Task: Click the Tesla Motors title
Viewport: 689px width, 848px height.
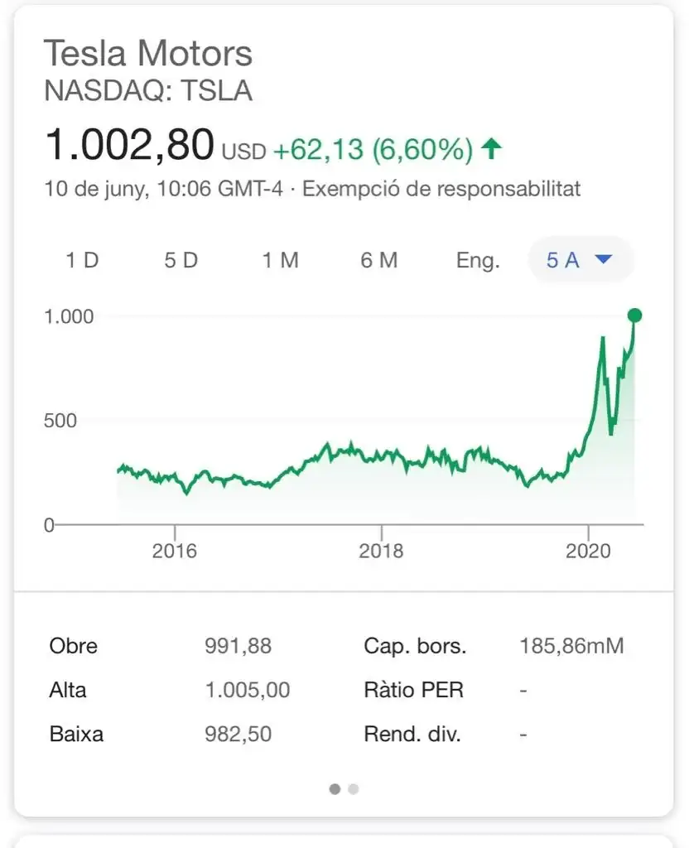Action: point(148,53)
